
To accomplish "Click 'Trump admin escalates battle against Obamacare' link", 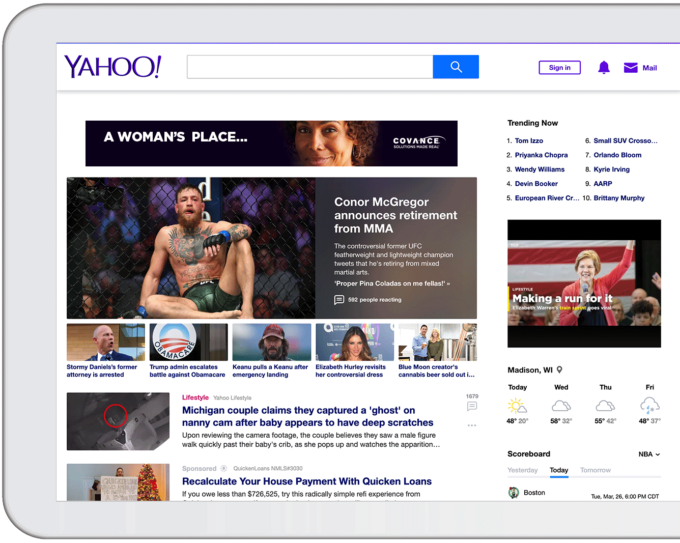I will coord(187,370).
